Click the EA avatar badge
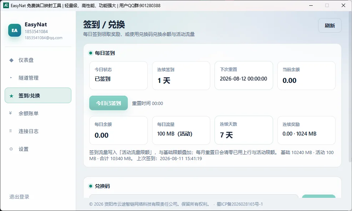This screenshot has width=352, height=211. click(15, 30)
